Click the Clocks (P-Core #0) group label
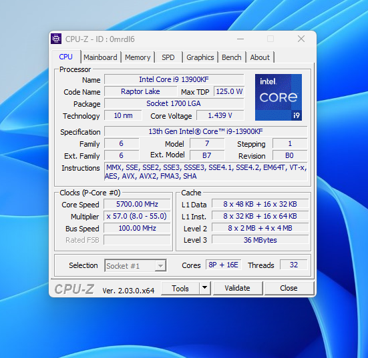The width and height of the screenshot is (368, 358). 90,193
